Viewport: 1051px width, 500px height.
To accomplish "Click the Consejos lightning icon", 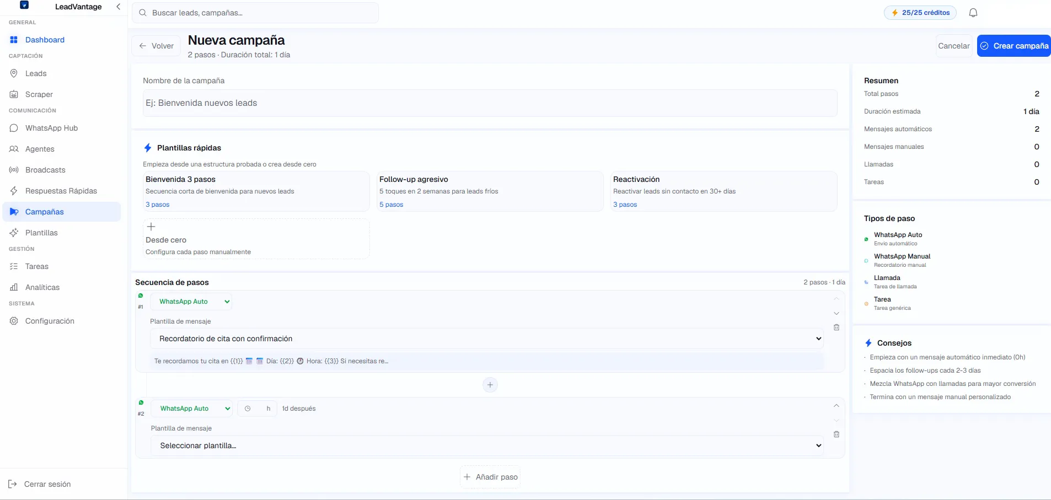I will [x=868, y=343].
